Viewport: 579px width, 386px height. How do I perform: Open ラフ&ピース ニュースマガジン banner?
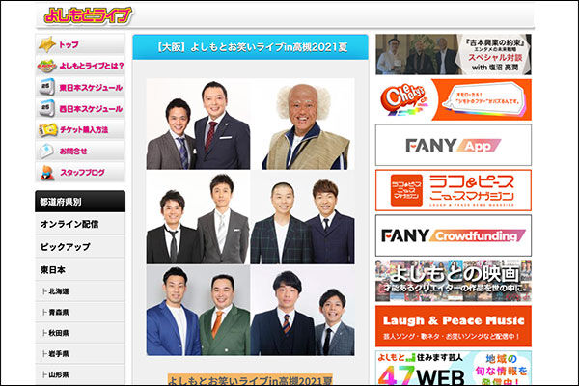[x=454, y=190]
